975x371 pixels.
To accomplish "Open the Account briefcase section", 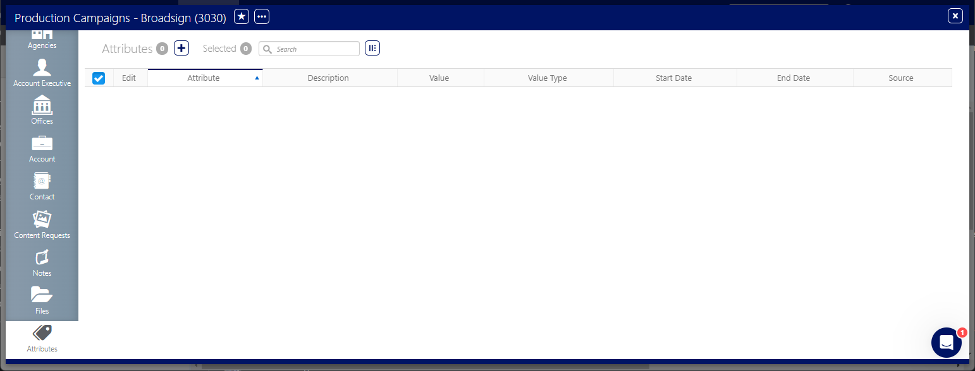I will (42, 149).
